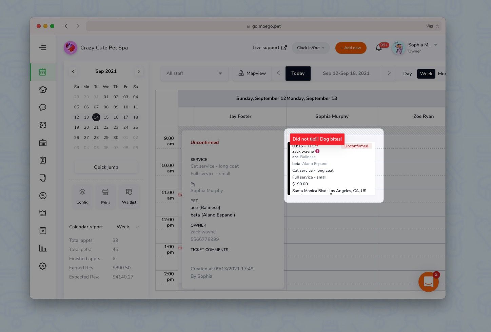Click the Sep 12-Sep 18, 2021 date range
This screenshot has width=491, height=332.
(x=346, y=73)
